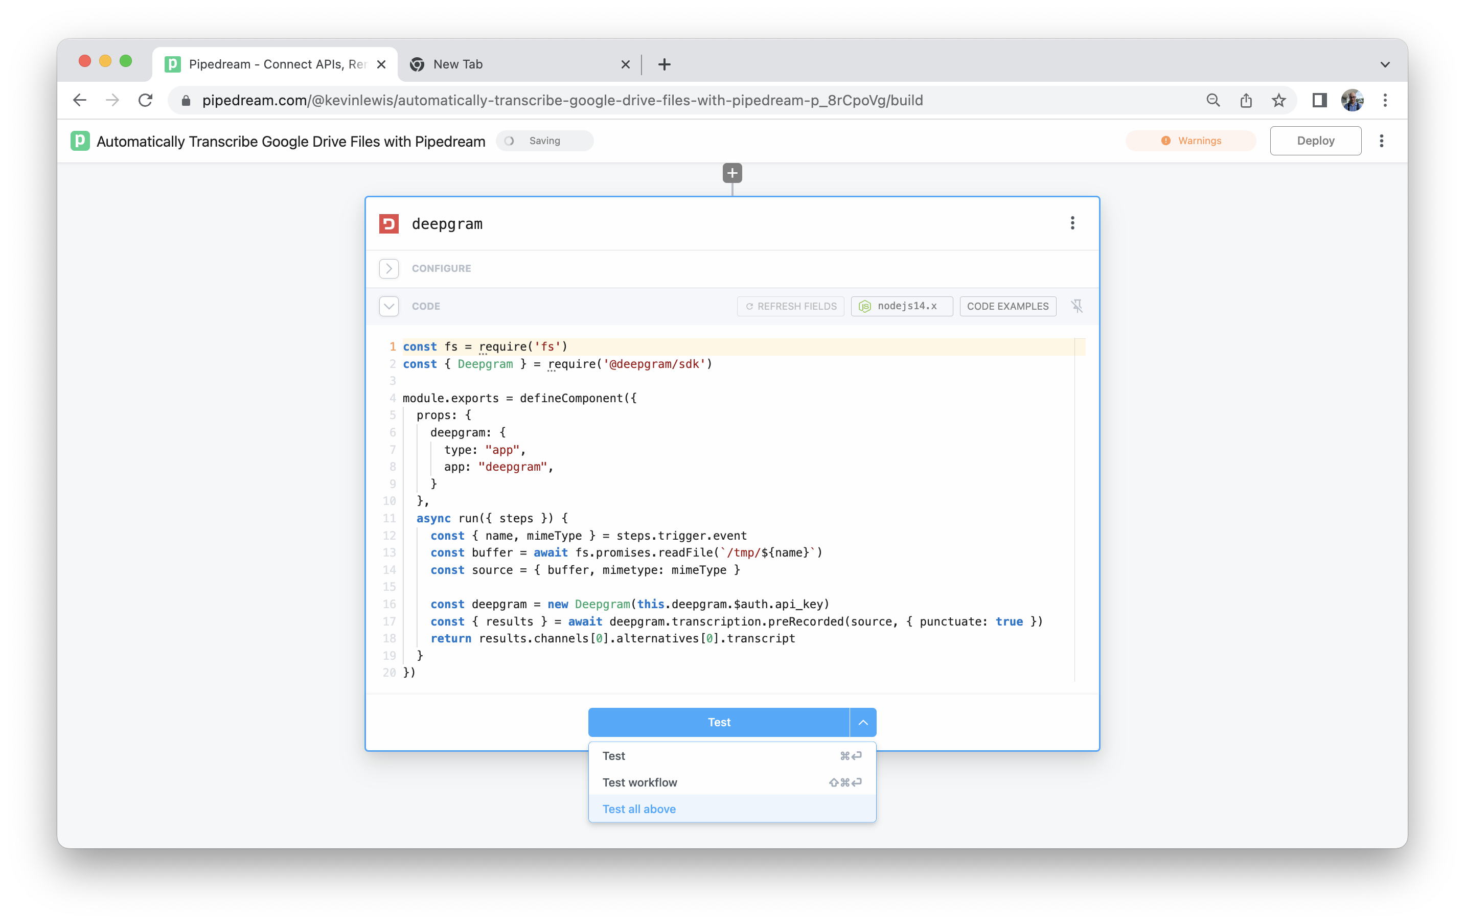Open the nodejs14.x runtime selector

click(901, 306)
